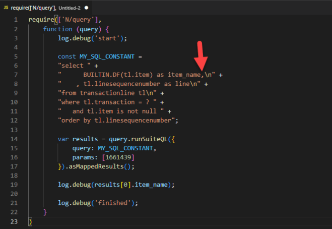The image size is (332, 229).
Task: Click line number 14 in the gutter
Action: (15, 139)
